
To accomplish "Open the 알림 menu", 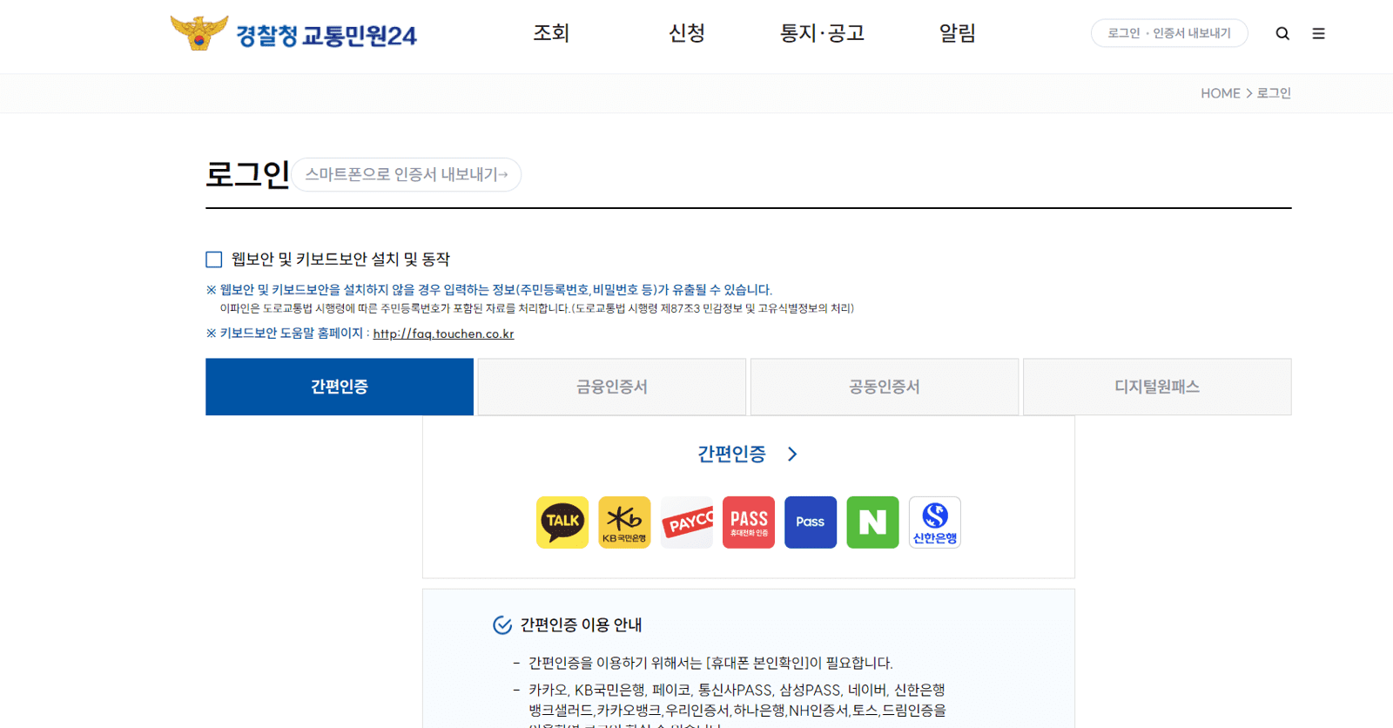I will 958,33.
